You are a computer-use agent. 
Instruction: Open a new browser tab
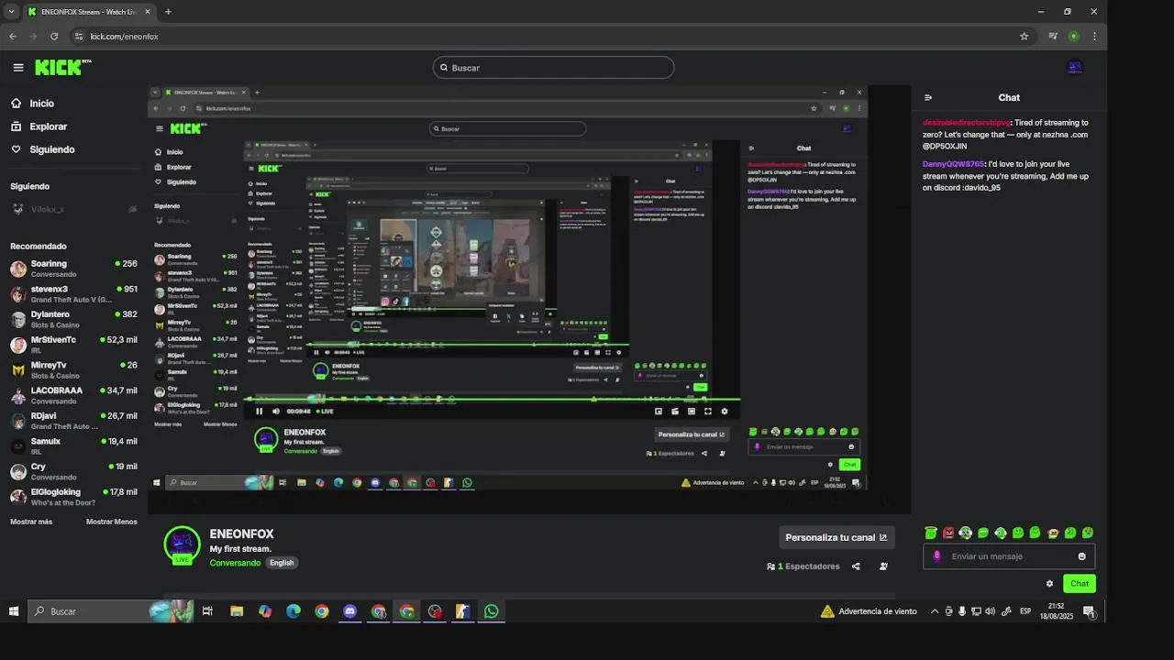168,12
